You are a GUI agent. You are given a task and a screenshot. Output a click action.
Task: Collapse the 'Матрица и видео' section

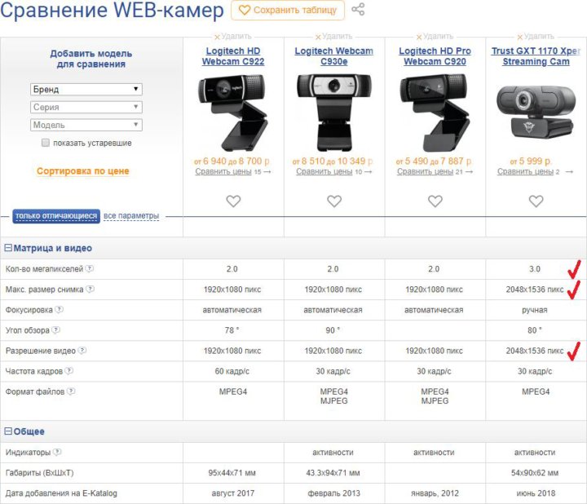coord(8,249)
